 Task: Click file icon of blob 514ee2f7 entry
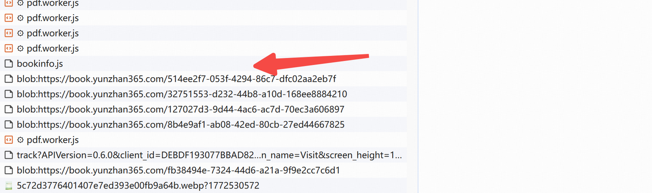[x=8, y=79]
